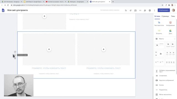Image resolution: width=177 pixels, height=99 pixels.
Task: Switch to the Вставка tab
Action: [157, 16]
